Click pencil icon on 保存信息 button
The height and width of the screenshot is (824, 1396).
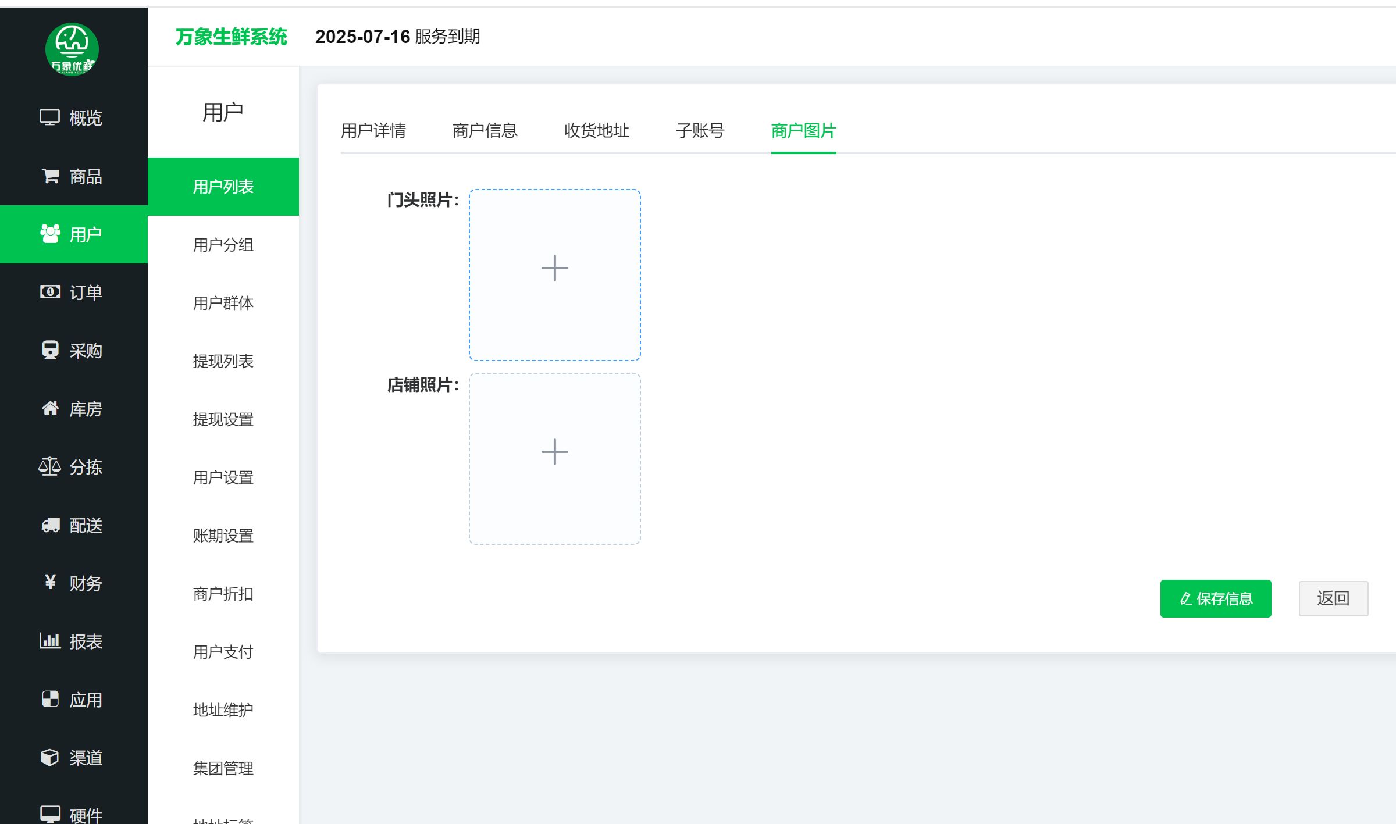(x=1186, y=598)
